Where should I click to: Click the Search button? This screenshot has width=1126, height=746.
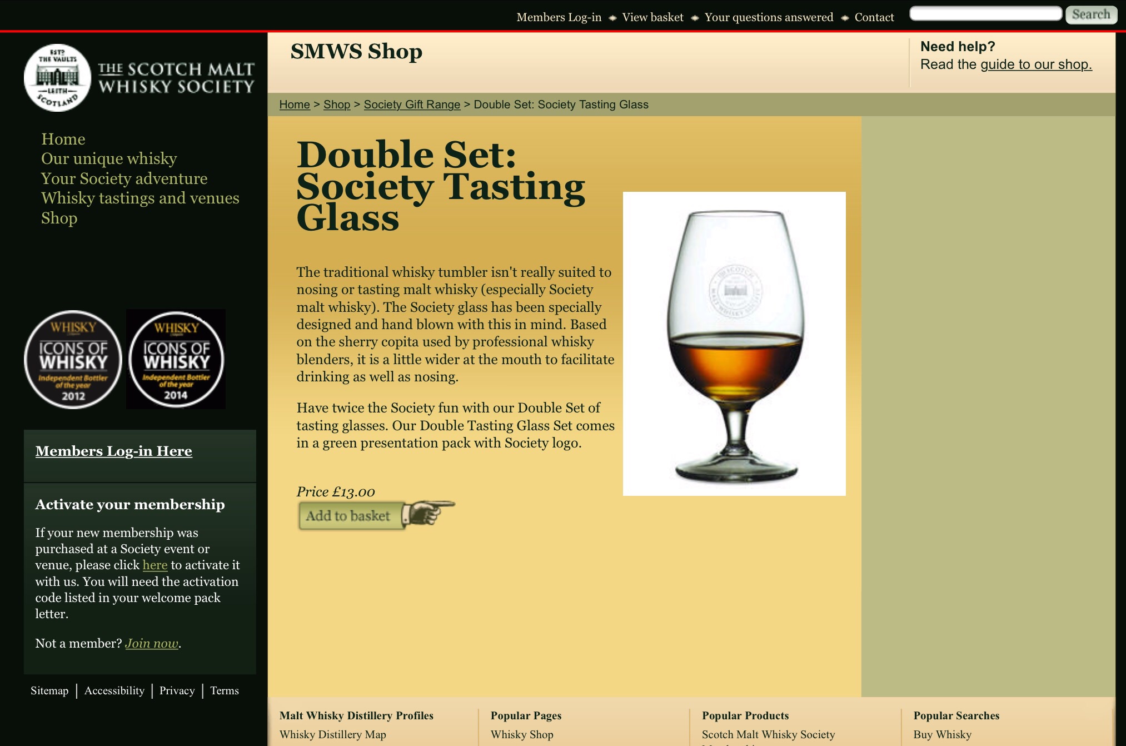(x=1091, y=14)
